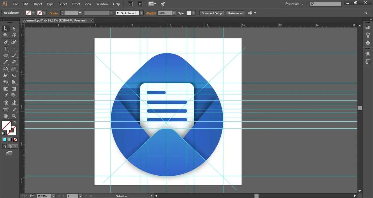
Task: Select the Perspective Grid tool
Action: (14, 82)
